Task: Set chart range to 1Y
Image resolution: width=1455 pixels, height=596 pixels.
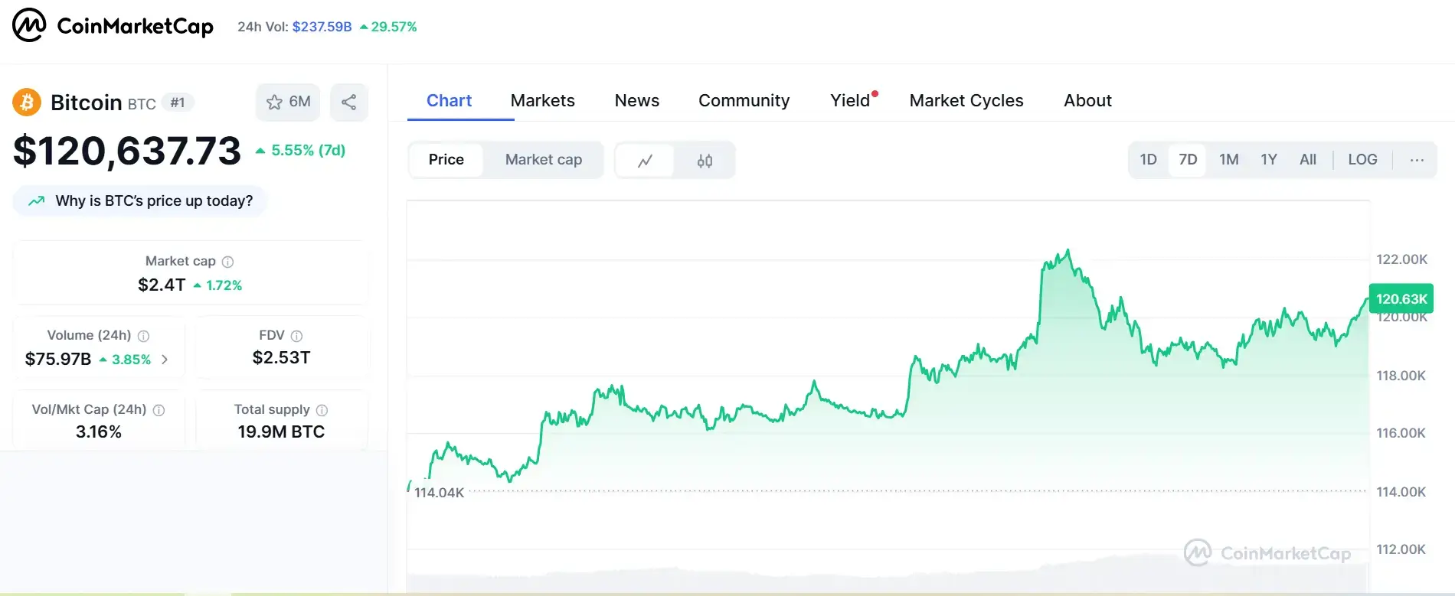Action: (1269, 160)
